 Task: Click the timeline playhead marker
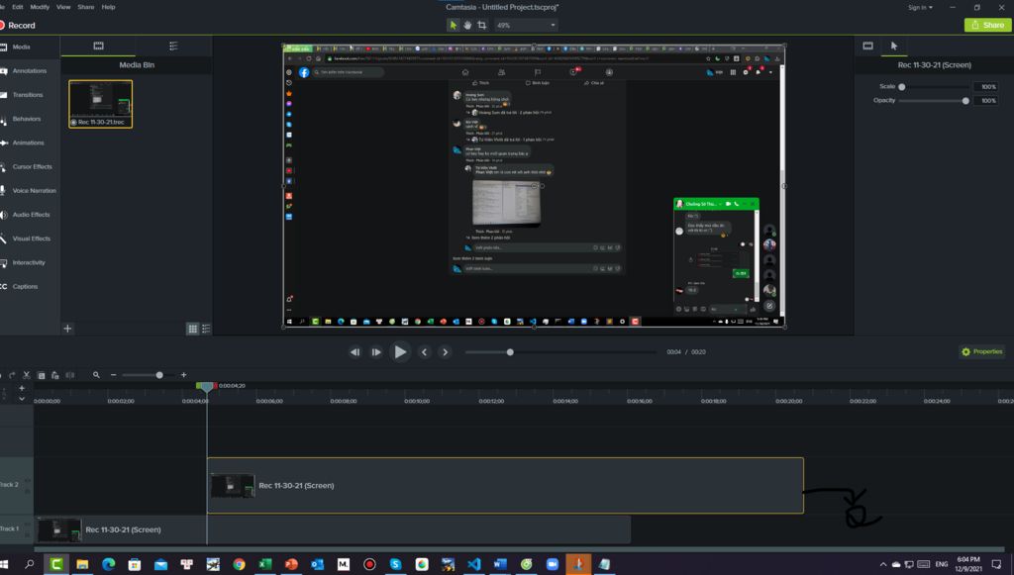pos(206,387)
